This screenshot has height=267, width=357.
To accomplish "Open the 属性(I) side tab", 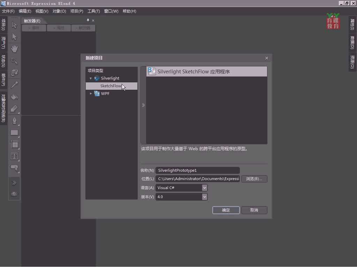I will (x=352, y=24).
